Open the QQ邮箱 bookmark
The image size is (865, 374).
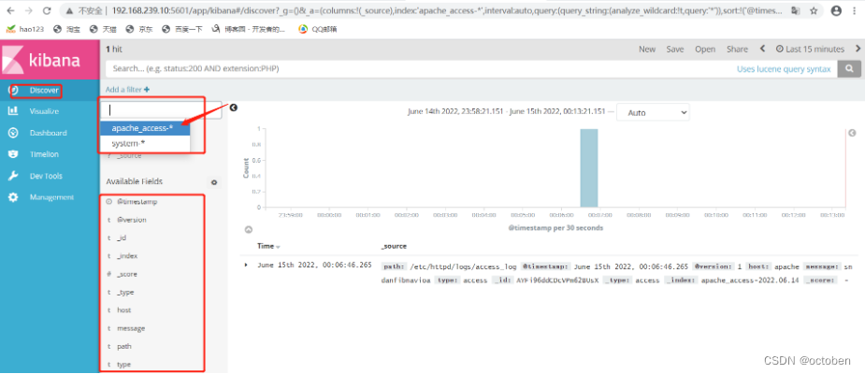coord(318,29)
